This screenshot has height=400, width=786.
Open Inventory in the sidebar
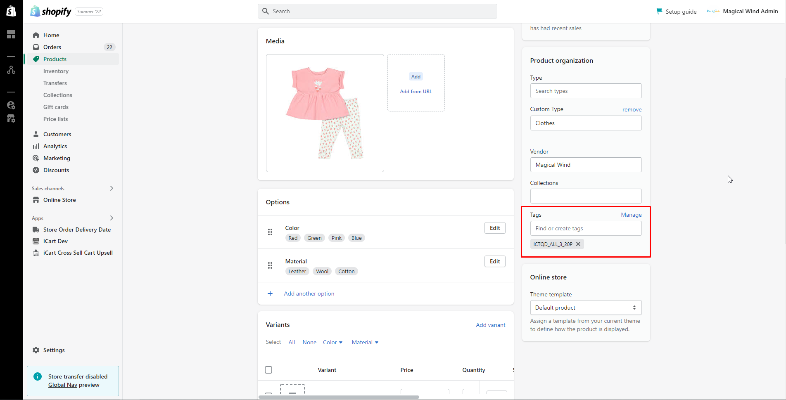coord(56,71)
